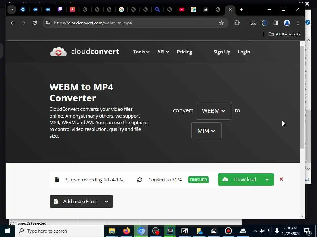Click the Sign Up link

[222, 52]
